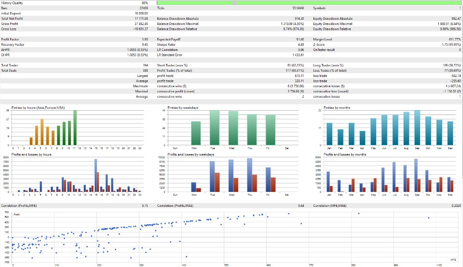Click the 'Profits and losses by weekdays' chart title
Viewport: 463px width, 267px height.
[191, 154]
